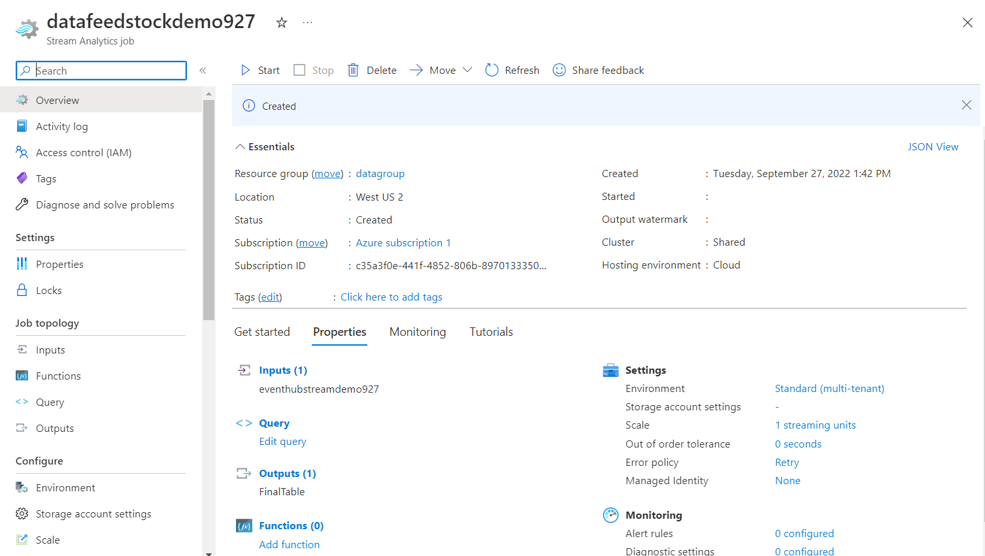Screen dimensions: 985x556
Task: Collapse the left sidebar with the chevron
Action: 203,70
